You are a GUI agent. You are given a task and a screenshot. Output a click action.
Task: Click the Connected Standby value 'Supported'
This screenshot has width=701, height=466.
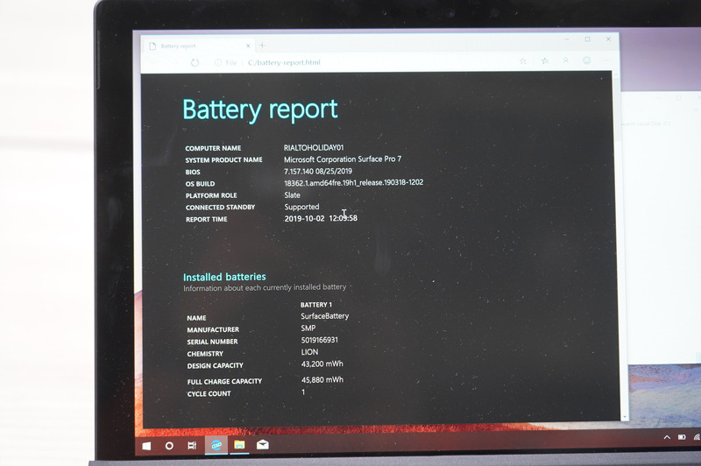[x=301, y=207]
